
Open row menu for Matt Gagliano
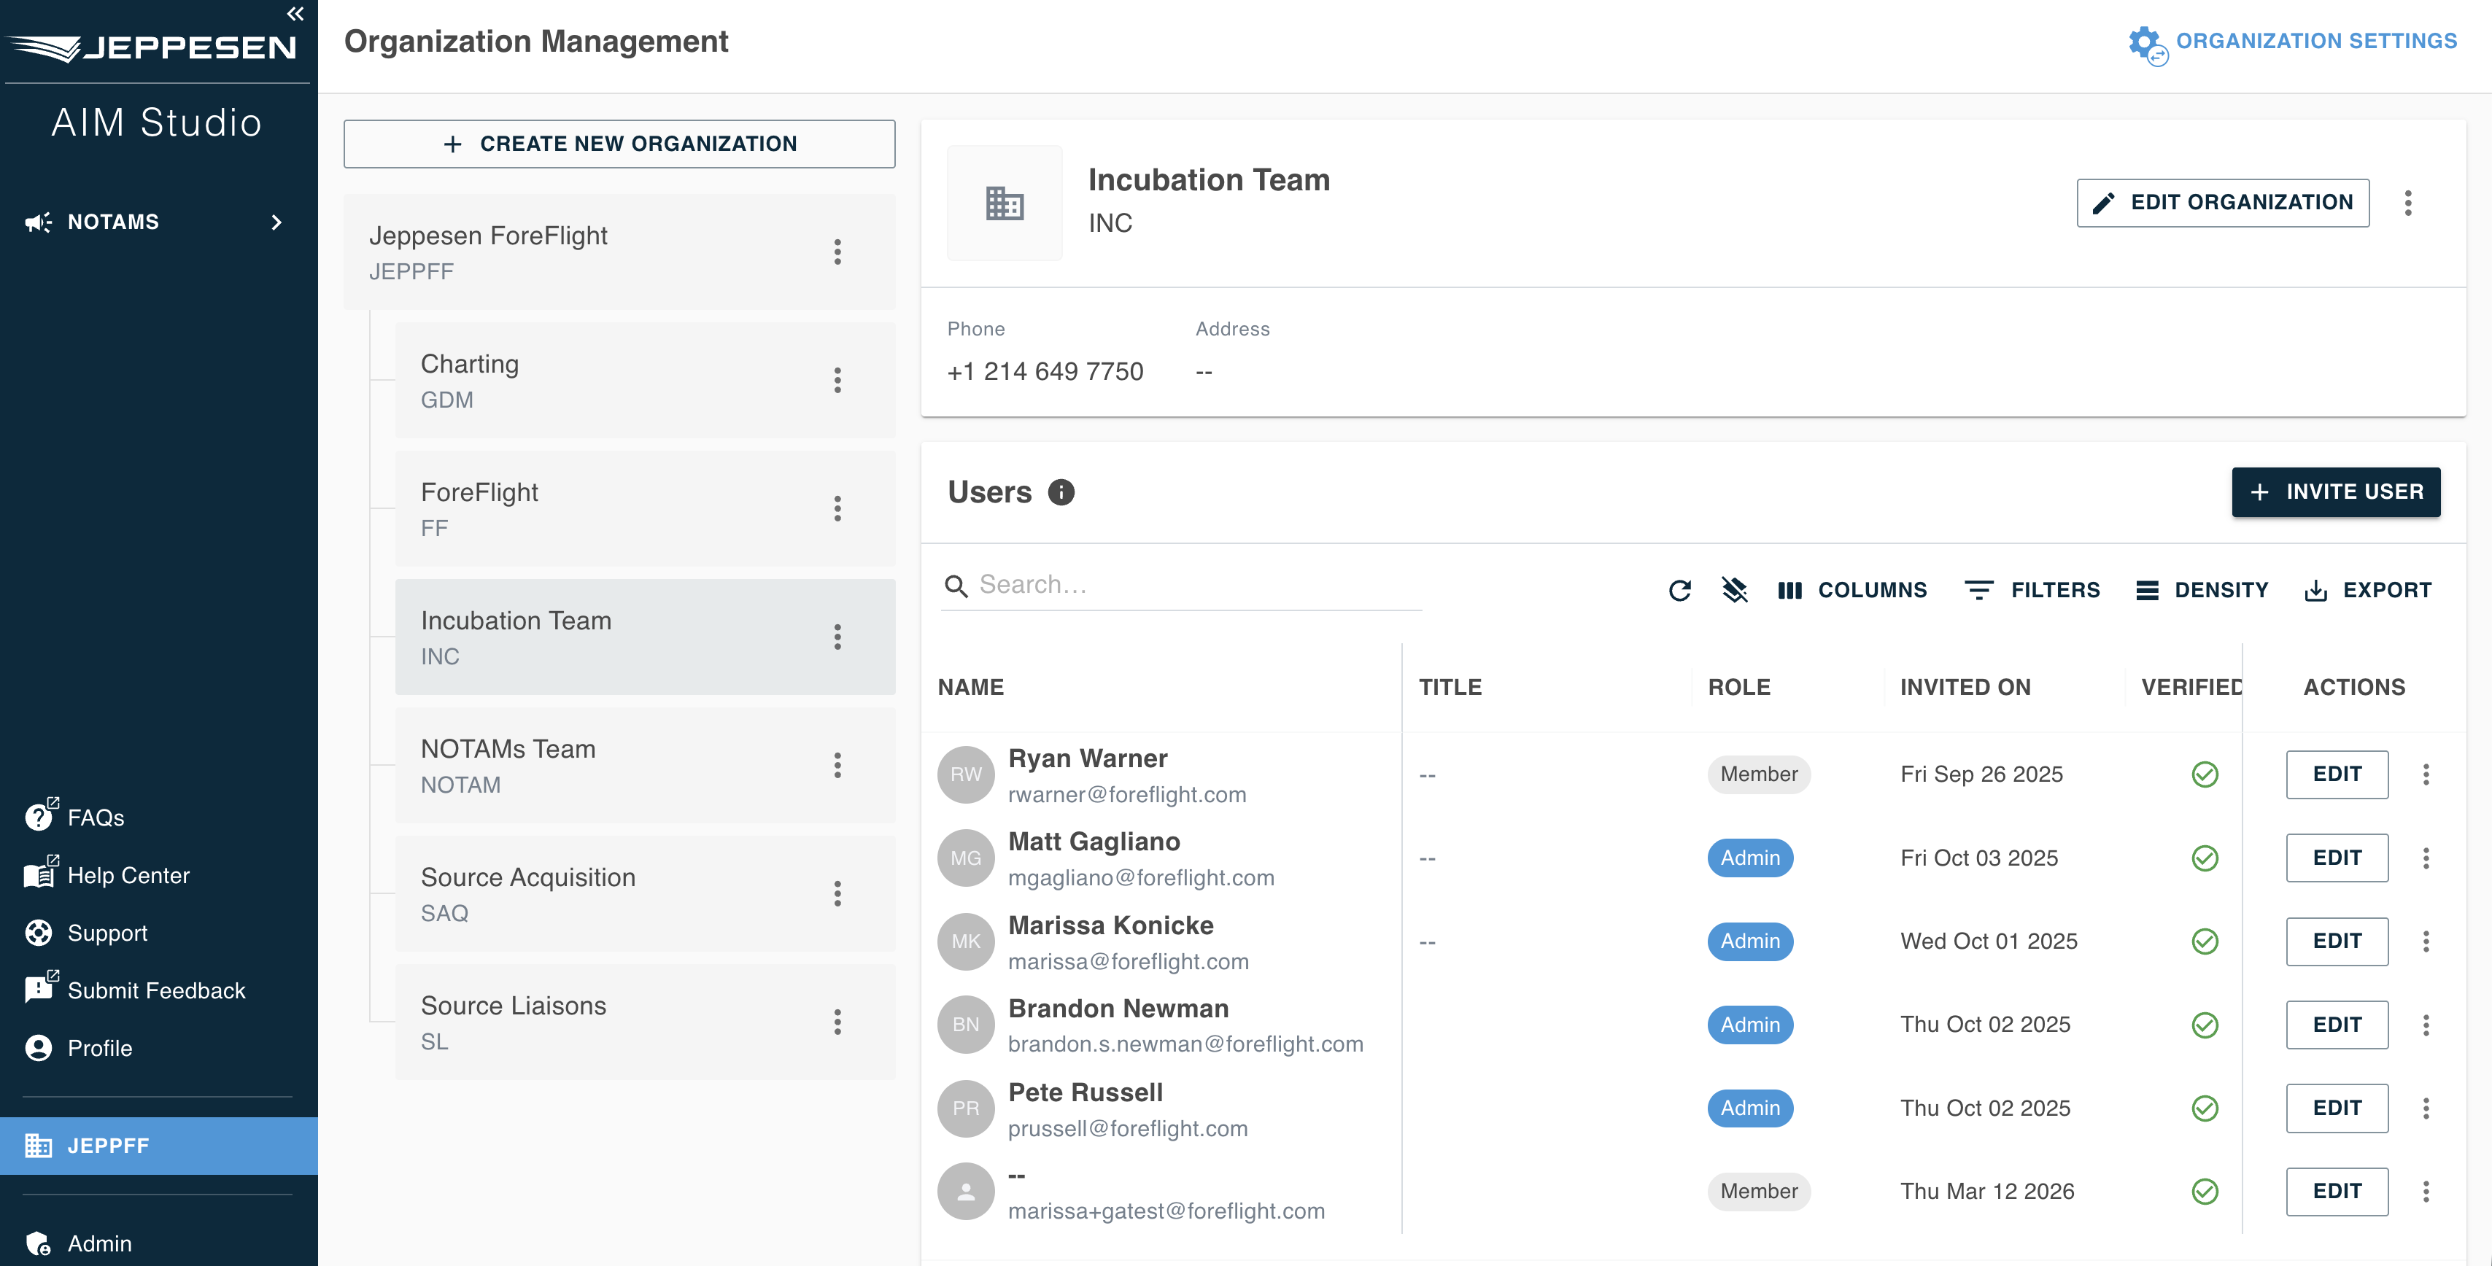(2426, 858)
